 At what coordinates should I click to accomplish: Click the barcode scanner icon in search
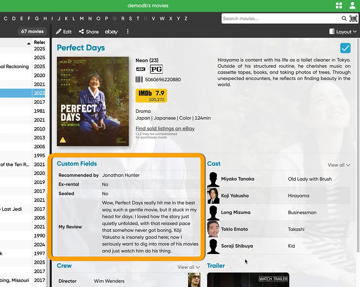tap(353, 19)
